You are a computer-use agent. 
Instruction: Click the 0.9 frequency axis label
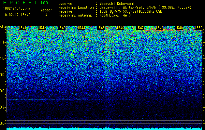pyautogui.click(x=3, y=75)
